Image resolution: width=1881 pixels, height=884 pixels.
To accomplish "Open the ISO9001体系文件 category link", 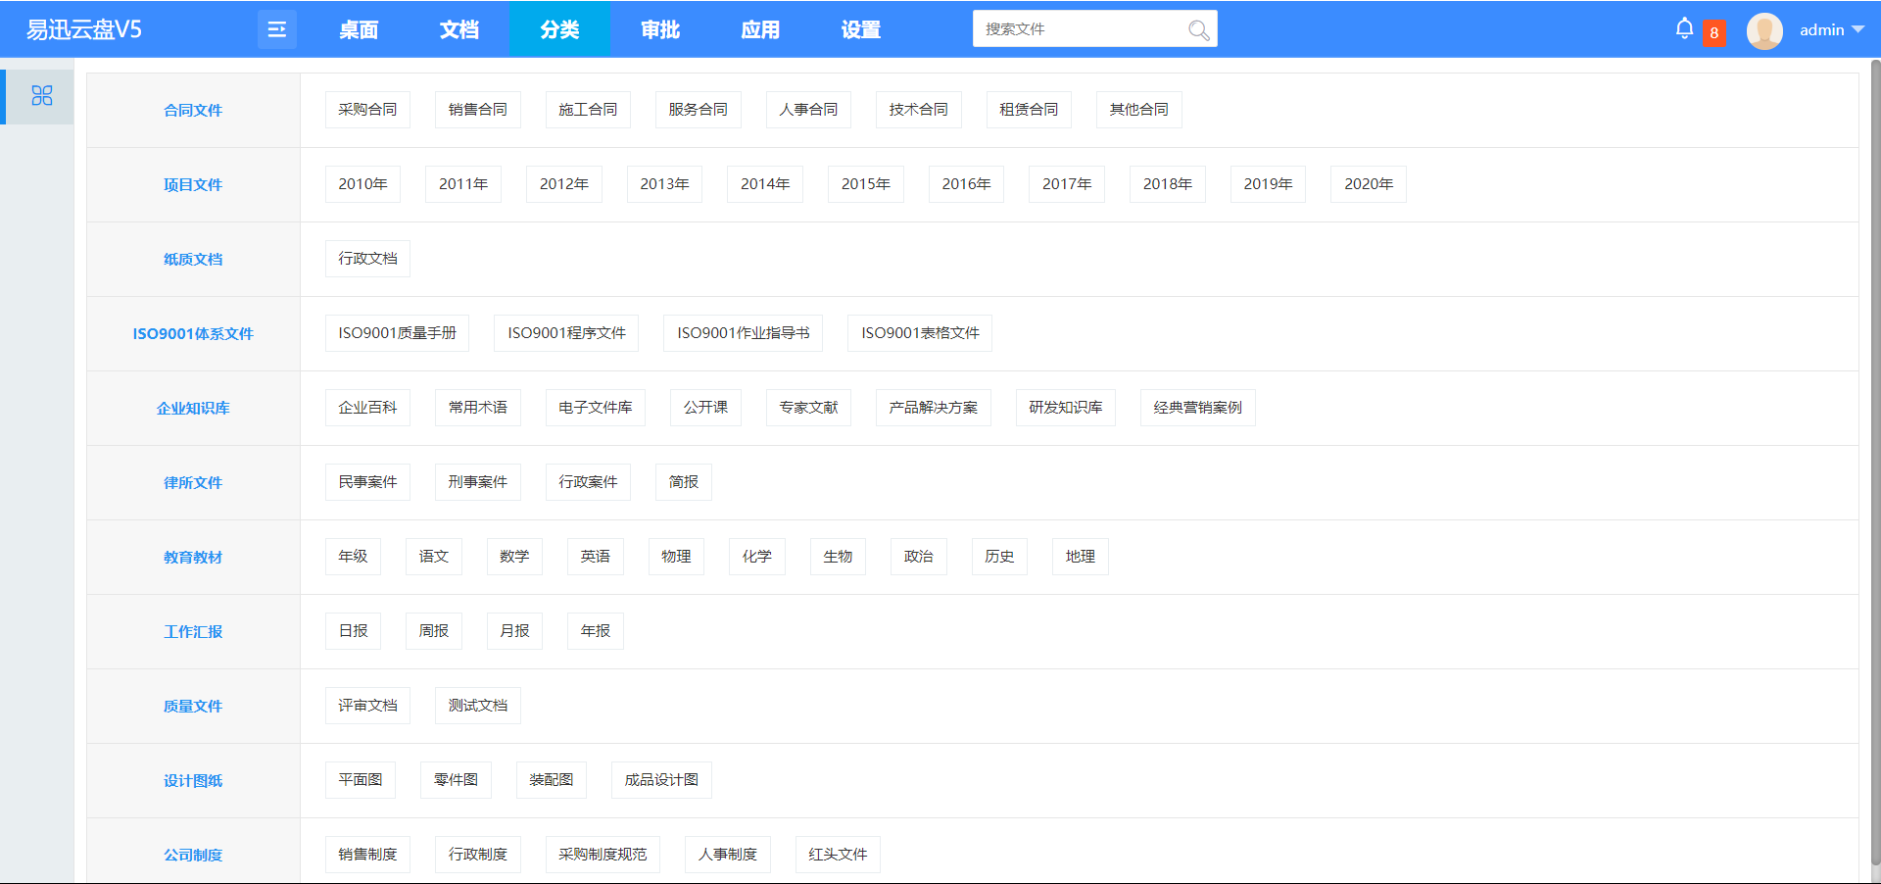I will (x=193, y=334).
